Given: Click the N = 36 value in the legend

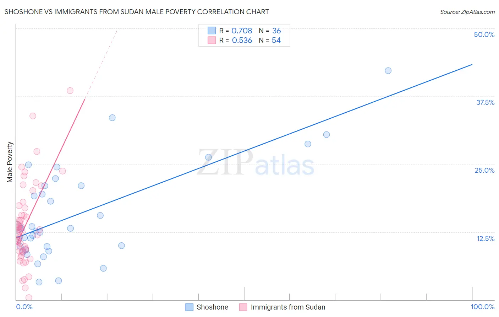Looking at the screenshot, I should pyautogui.click(x=270, y=31).
